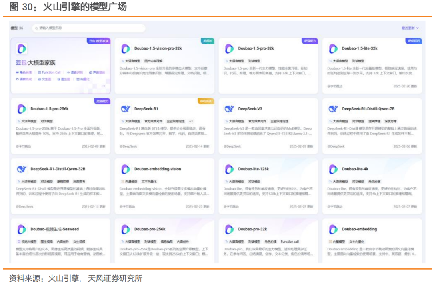Image resolution: width=432 pixels, height=284 pixels.
Task: Open the DeepSeek-V3 model title
Action: (x=250, y=109)
